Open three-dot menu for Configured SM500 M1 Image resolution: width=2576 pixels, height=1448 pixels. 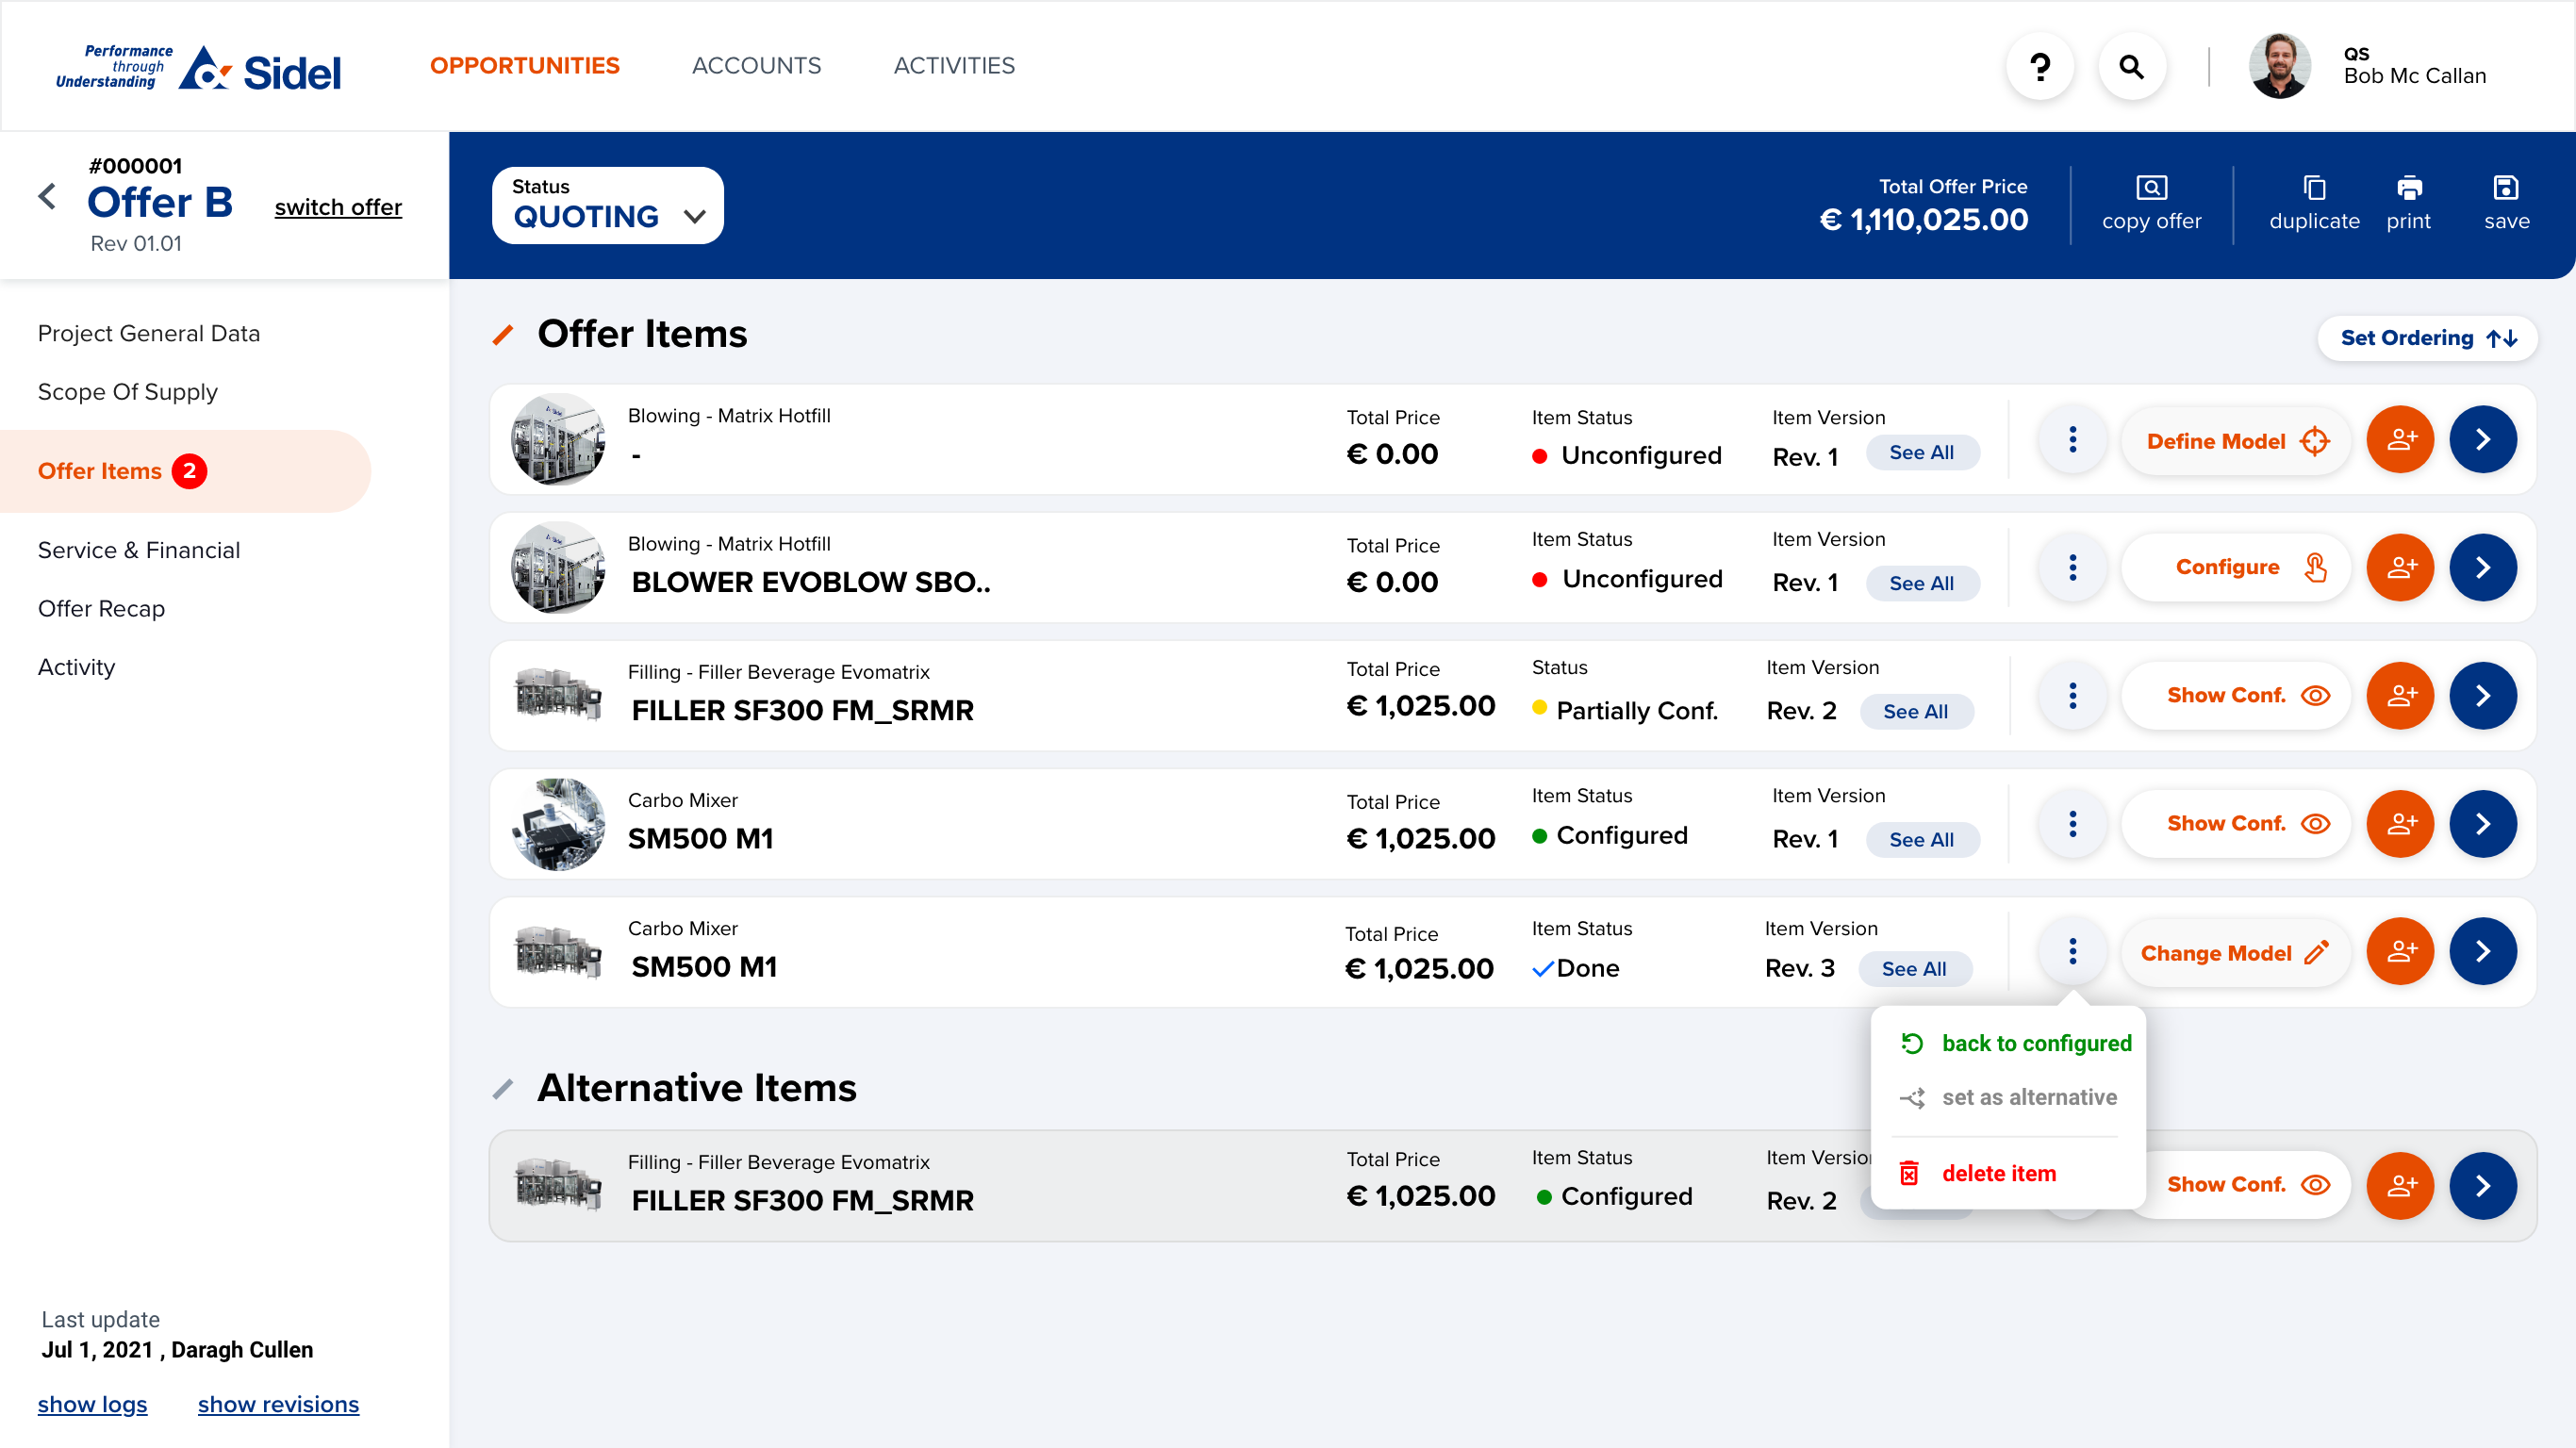click(x=2072, y=823)
